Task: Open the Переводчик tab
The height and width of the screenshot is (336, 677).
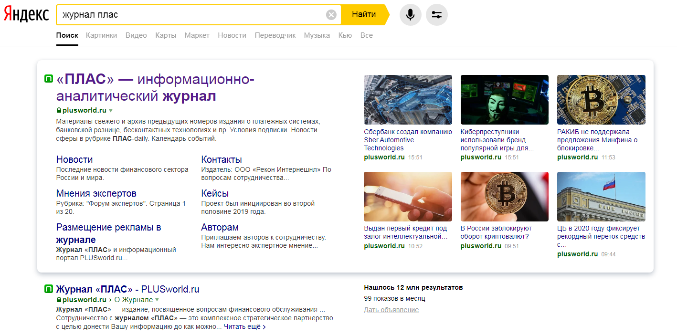Action: (x=275, y=35)
